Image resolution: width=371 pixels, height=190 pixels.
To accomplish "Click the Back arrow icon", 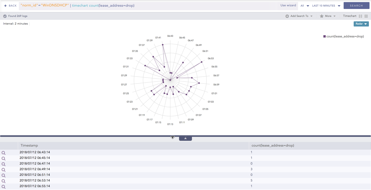I will click(x=5, y=6).
